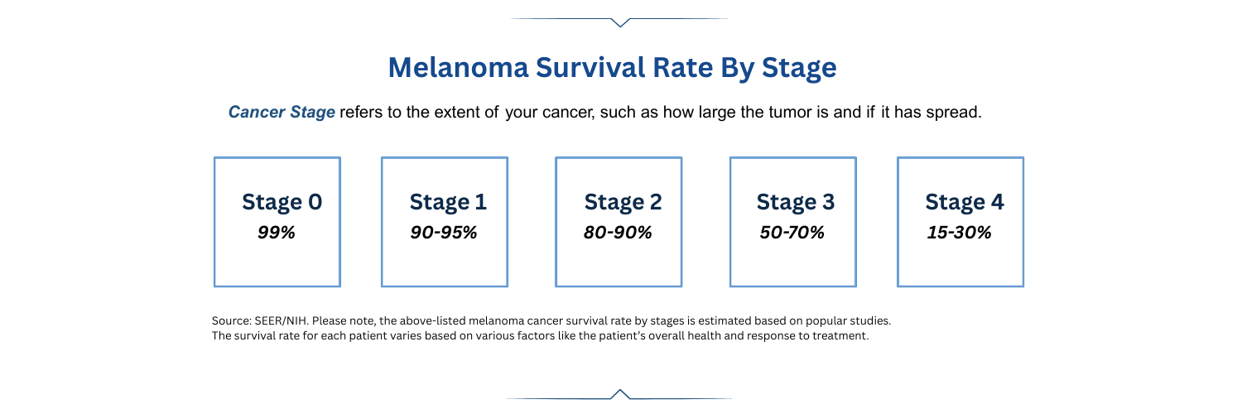This screenshot has width=1242, height=414.
Task: Select the Stage 1 box title
Action: click(448, 202)
